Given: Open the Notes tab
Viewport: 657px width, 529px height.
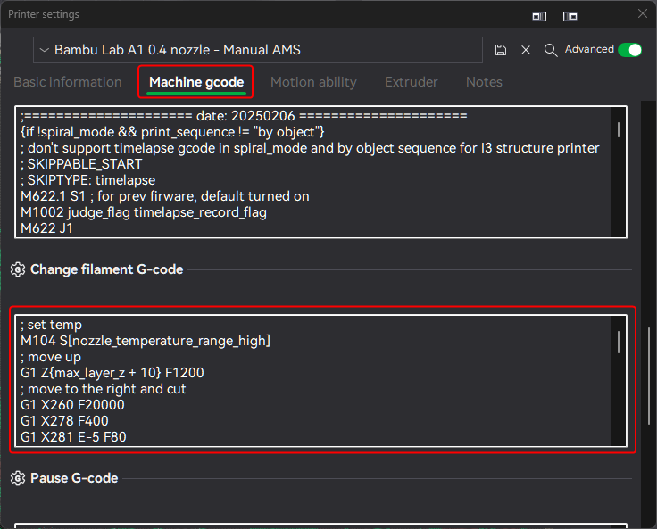Looking at the screenshot, I should [x=484, y=82].
